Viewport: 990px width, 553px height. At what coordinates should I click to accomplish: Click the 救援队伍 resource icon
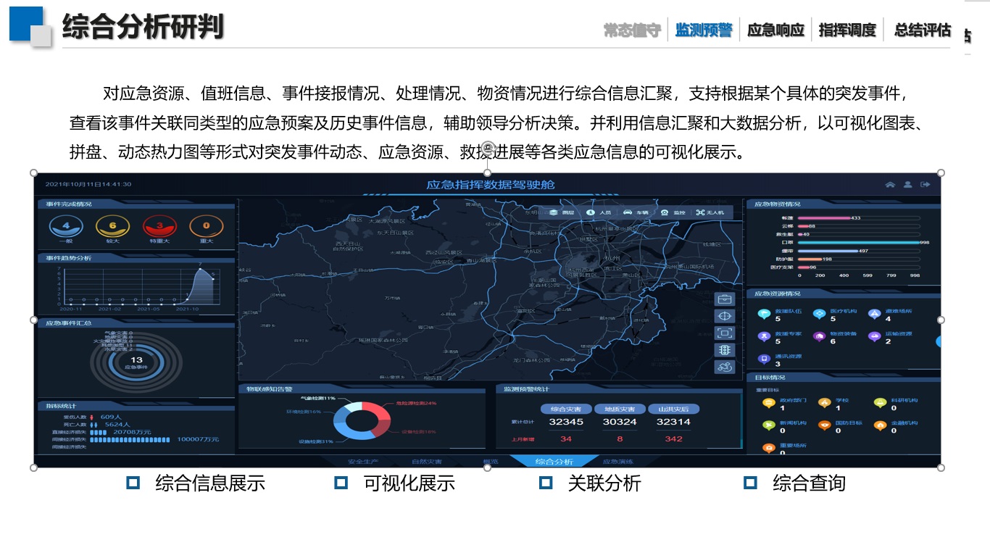coord(764,315)
